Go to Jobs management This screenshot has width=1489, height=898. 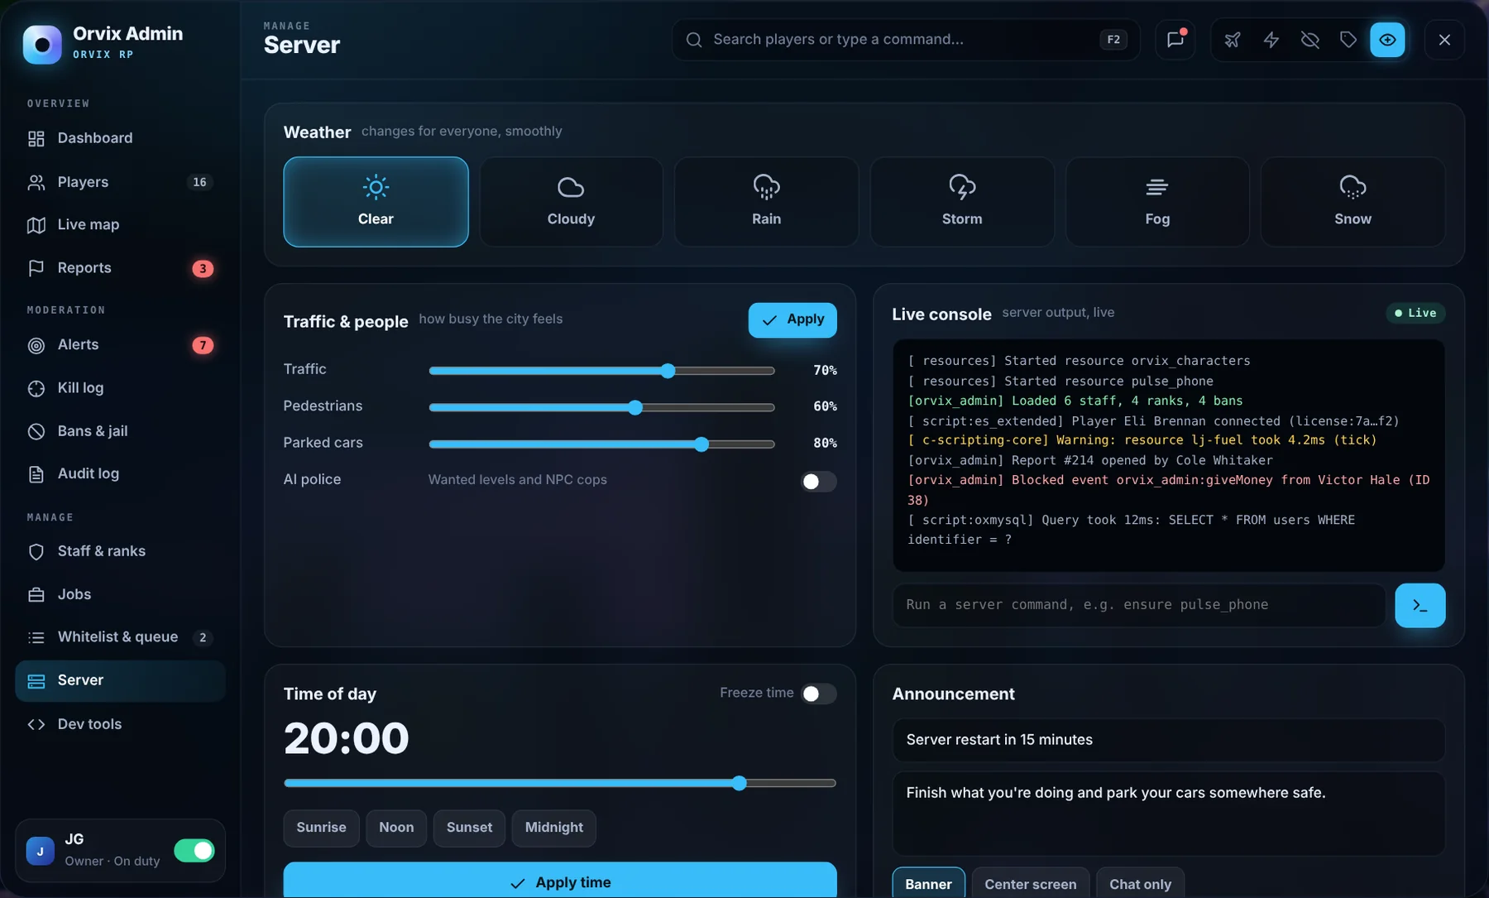(x=120, y=594)
